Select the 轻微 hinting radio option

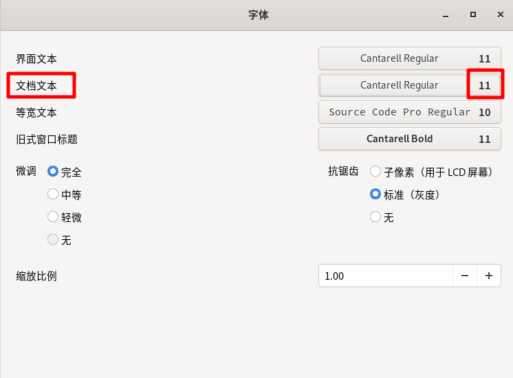pos(53,217)
